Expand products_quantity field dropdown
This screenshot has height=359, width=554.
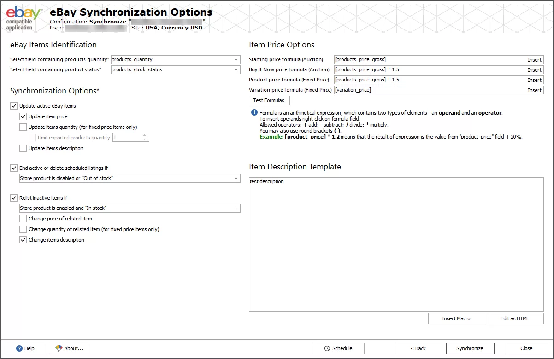coord(236,60)
